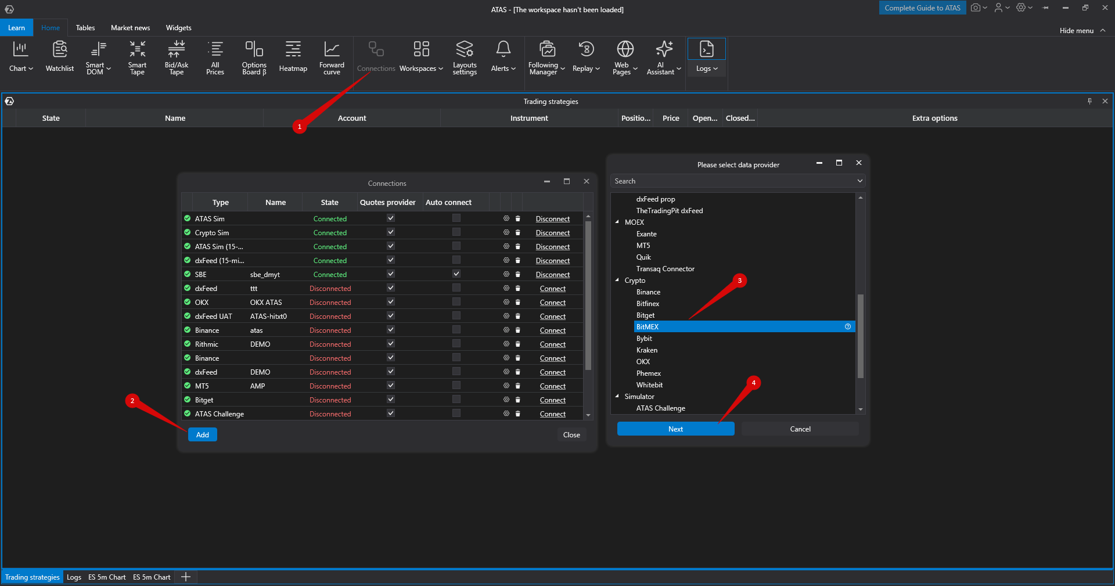Switch to the bottom Logs tab
This screenshot has height=586, width=1115.
(74, 577)
